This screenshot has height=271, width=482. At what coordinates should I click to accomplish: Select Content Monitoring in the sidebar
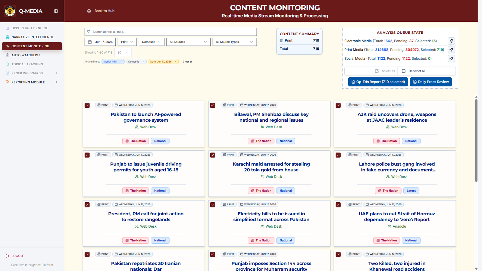pyautogui.click(x=32, y=46)
